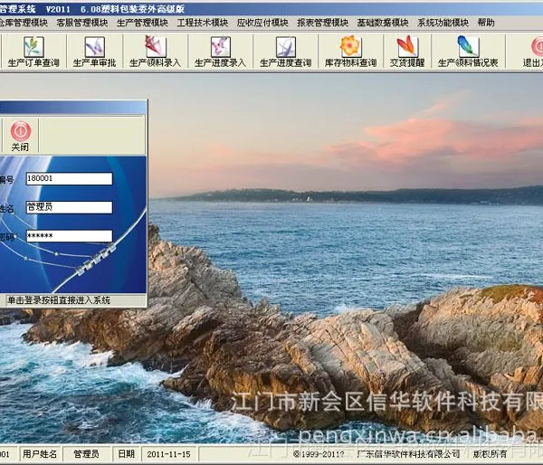Image resolution: width=543 pixels, height=465 pixels.
Task: Open 交货提醒 toolbar icon
Action: [x=407, y=46]
